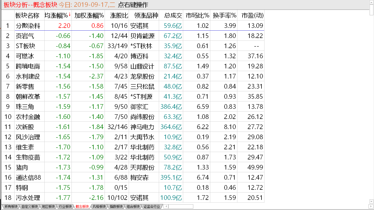
Task: Switch to the 地区板块 tab
Action: [48, 206]
